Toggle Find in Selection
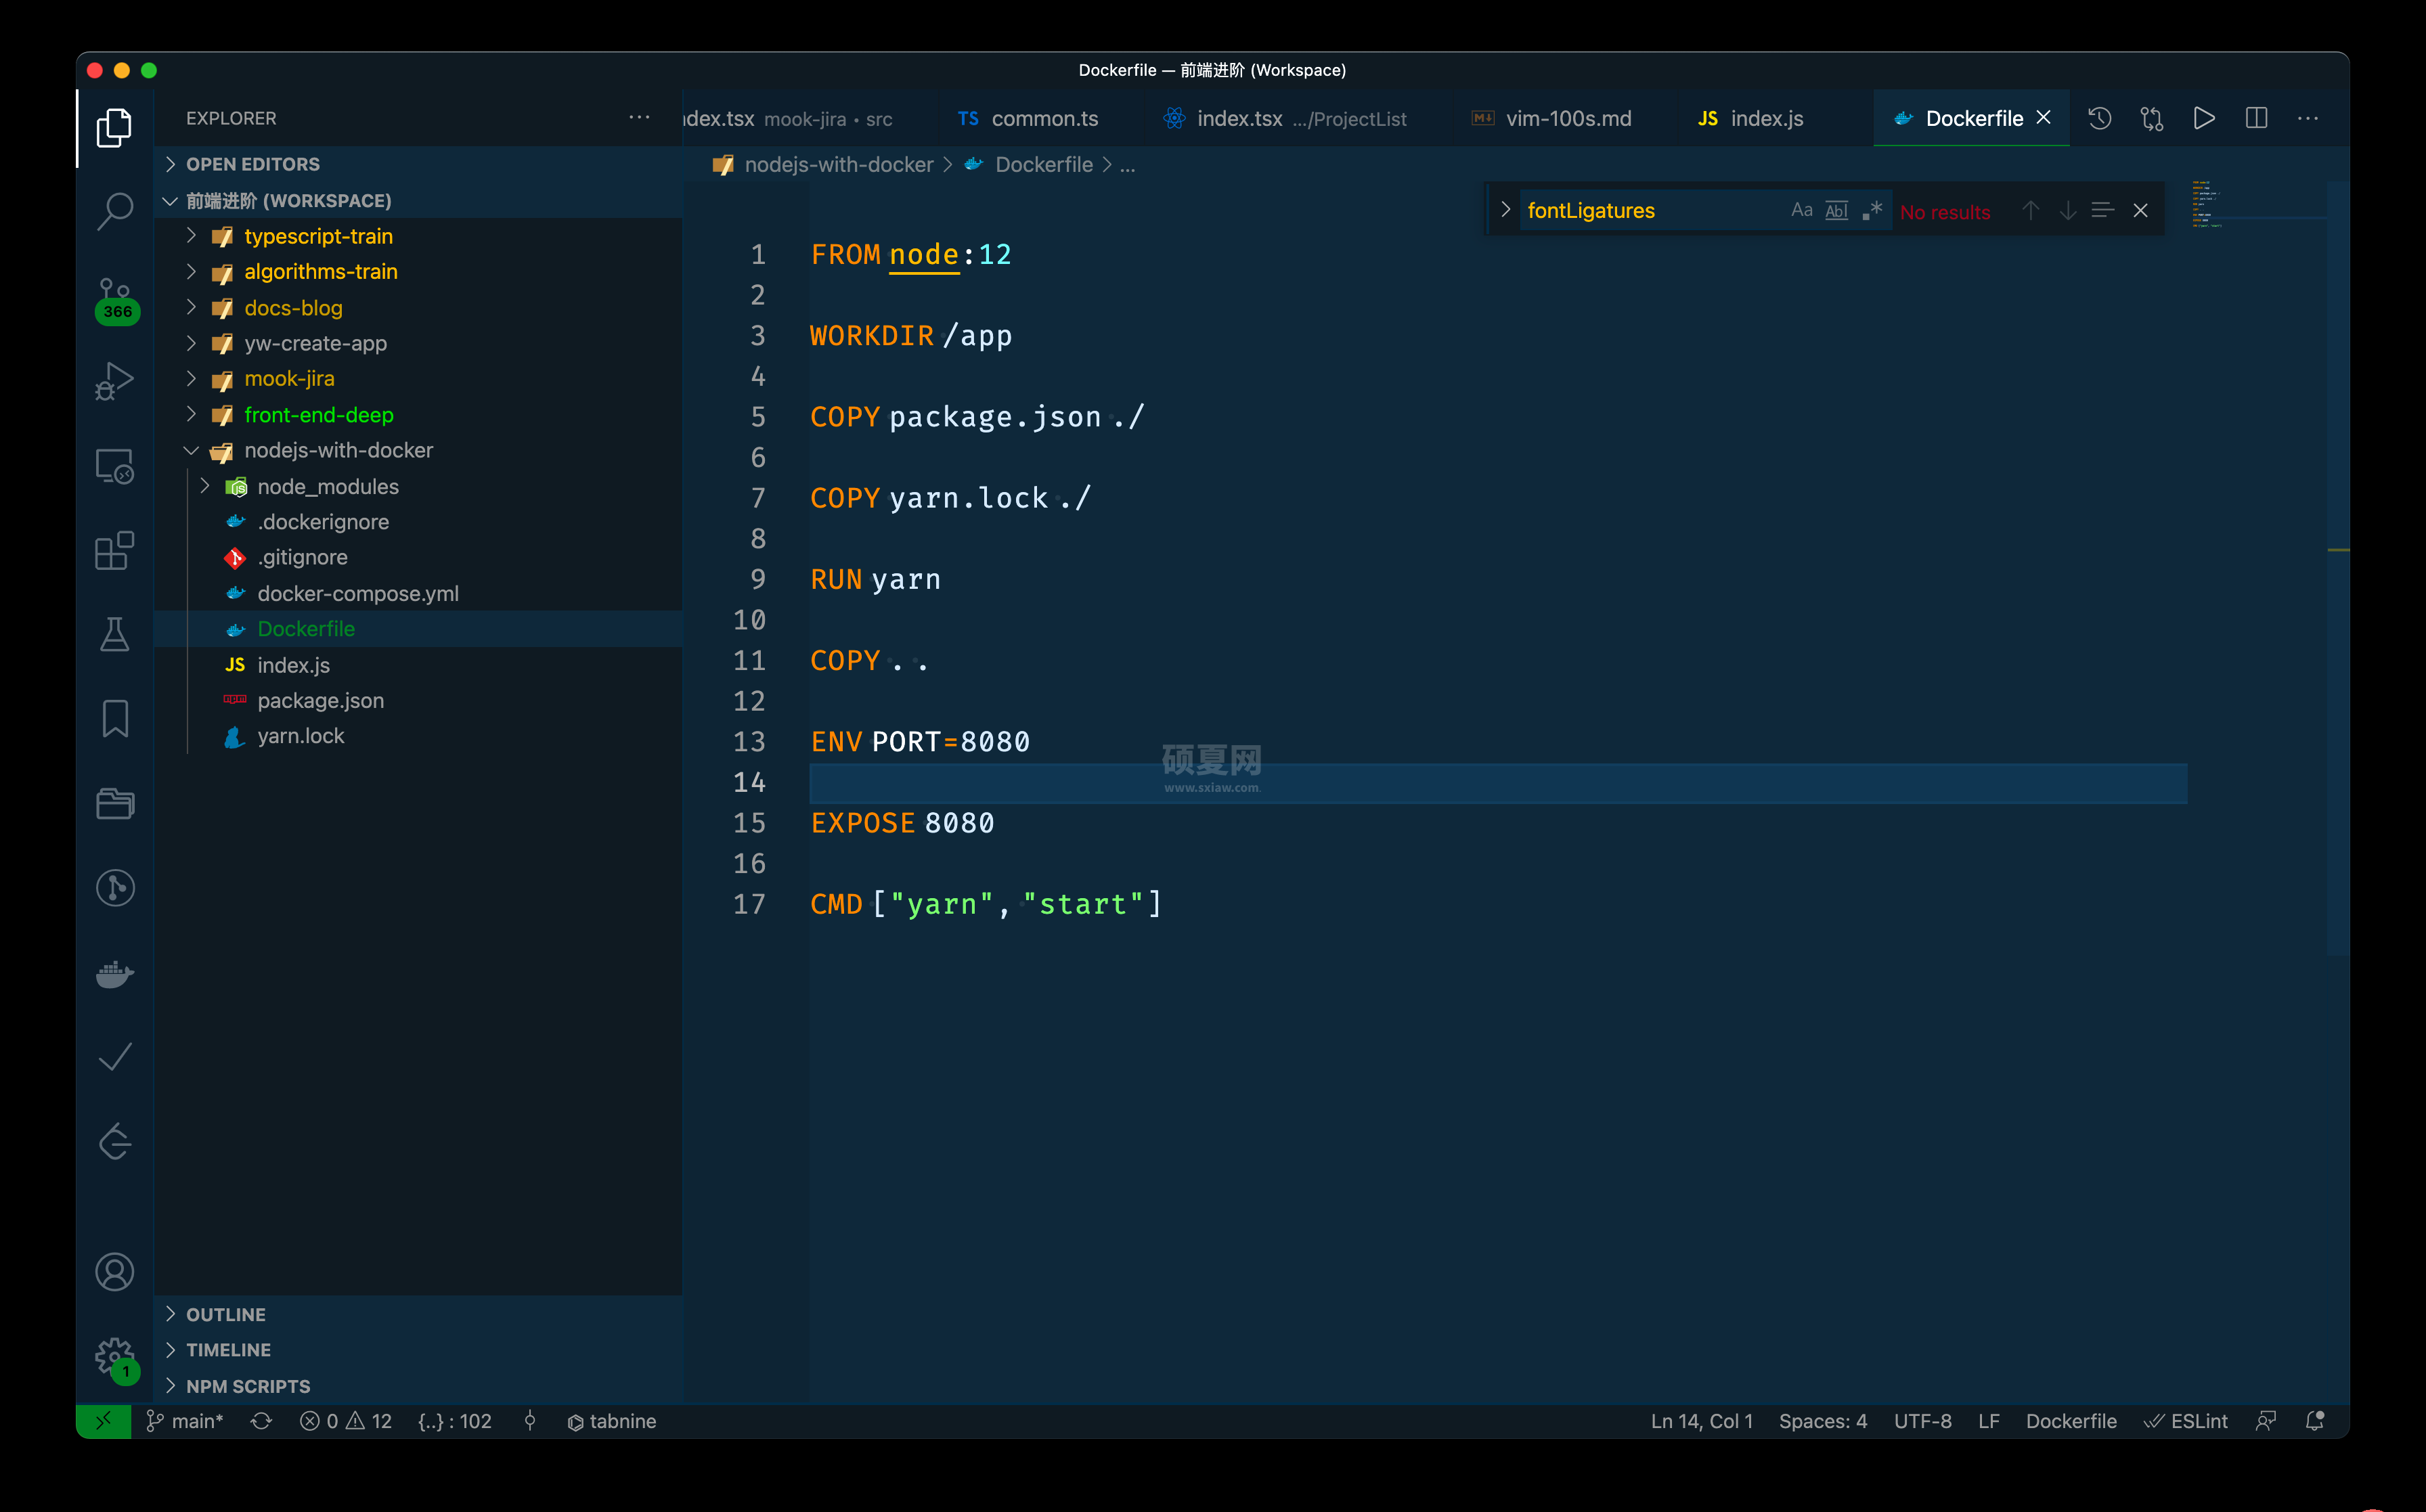 2103,210
